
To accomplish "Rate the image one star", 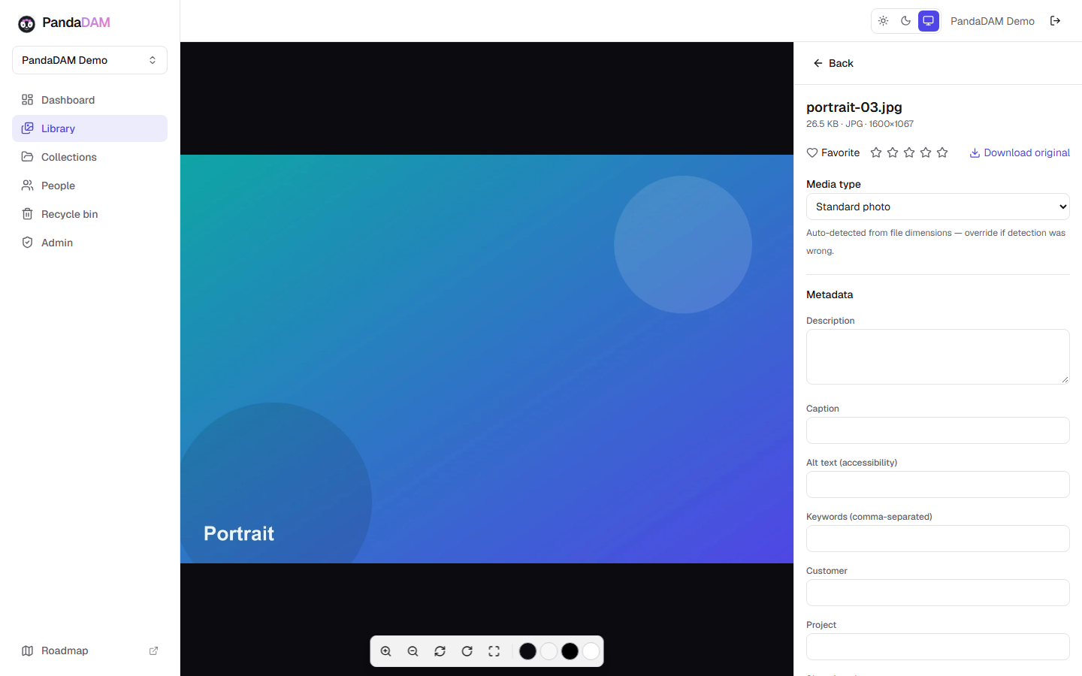I will point(876,152).
